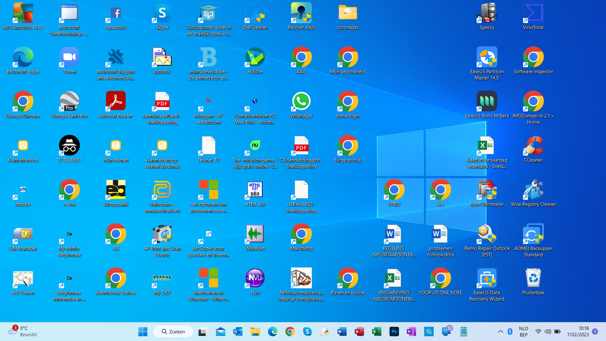Open Task View on the taskbar

pyautogui.click(x=203, y=332)
